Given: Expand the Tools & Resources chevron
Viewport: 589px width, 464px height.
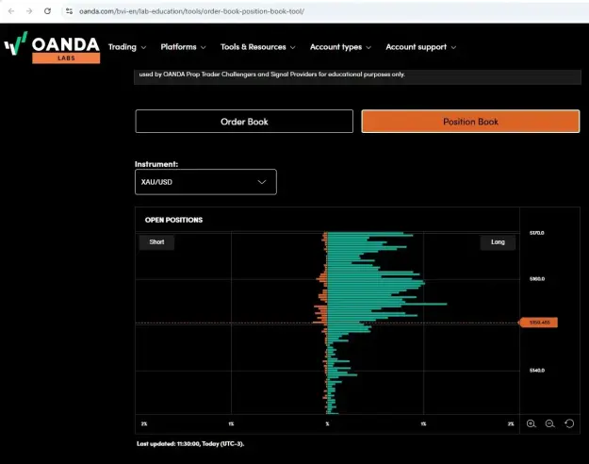Looking at the screenshot, I should pyautogui.click(x=293, y=47).
